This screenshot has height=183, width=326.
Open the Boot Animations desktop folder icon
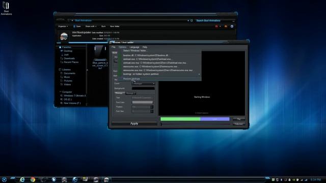(x=6, y=8)
